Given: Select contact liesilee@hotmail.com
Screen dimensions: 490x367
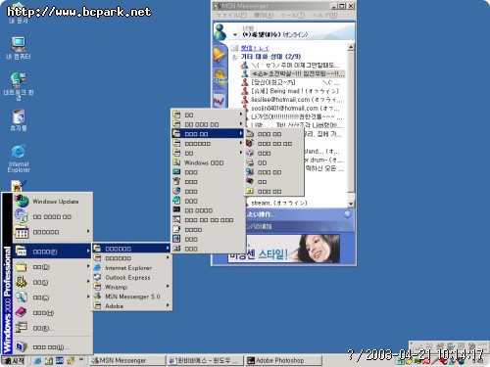Looking at the screenshot, I should [x=296, y=100].
